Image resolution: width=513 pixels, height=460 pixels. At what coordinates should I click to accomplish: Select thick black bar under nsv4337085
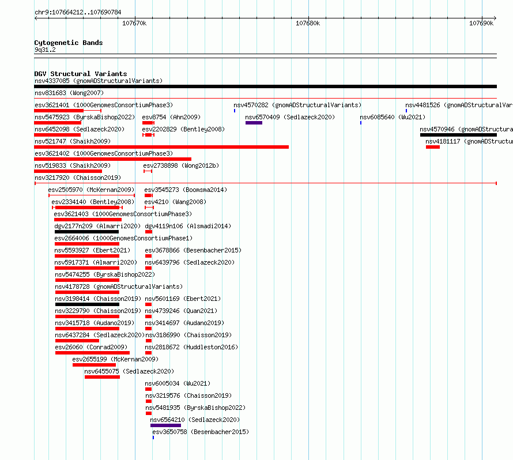[x=266, y=86]
